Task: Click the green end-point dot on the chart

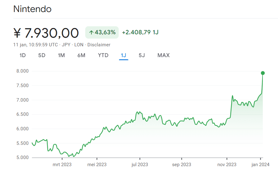Action: 263,73
